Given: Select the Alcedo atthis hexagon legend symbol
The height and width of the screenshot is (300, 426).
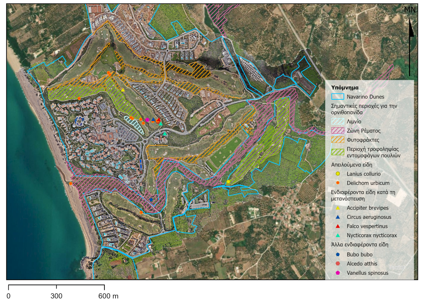Looking at the screenshot, I should (338, 264).
